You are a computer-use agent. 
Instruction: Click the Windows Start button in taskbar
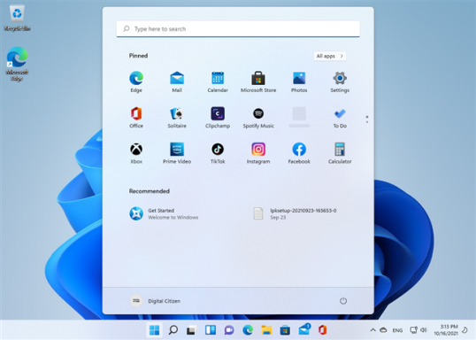click(x=155, y=330)
